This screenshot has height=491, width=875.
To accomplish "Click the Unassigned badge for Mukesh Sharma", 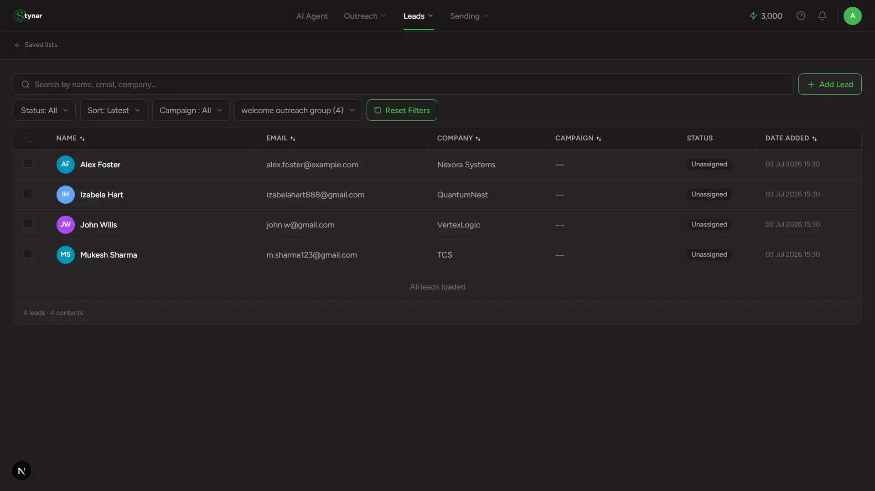I will (x=709, y=254).
